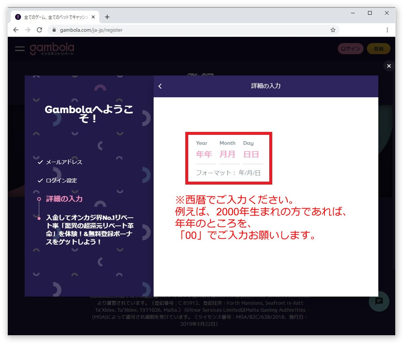This screenshot has height=343, width=403.
Task: Click the Day input field 日日
Action: click(x=253, y=154)
